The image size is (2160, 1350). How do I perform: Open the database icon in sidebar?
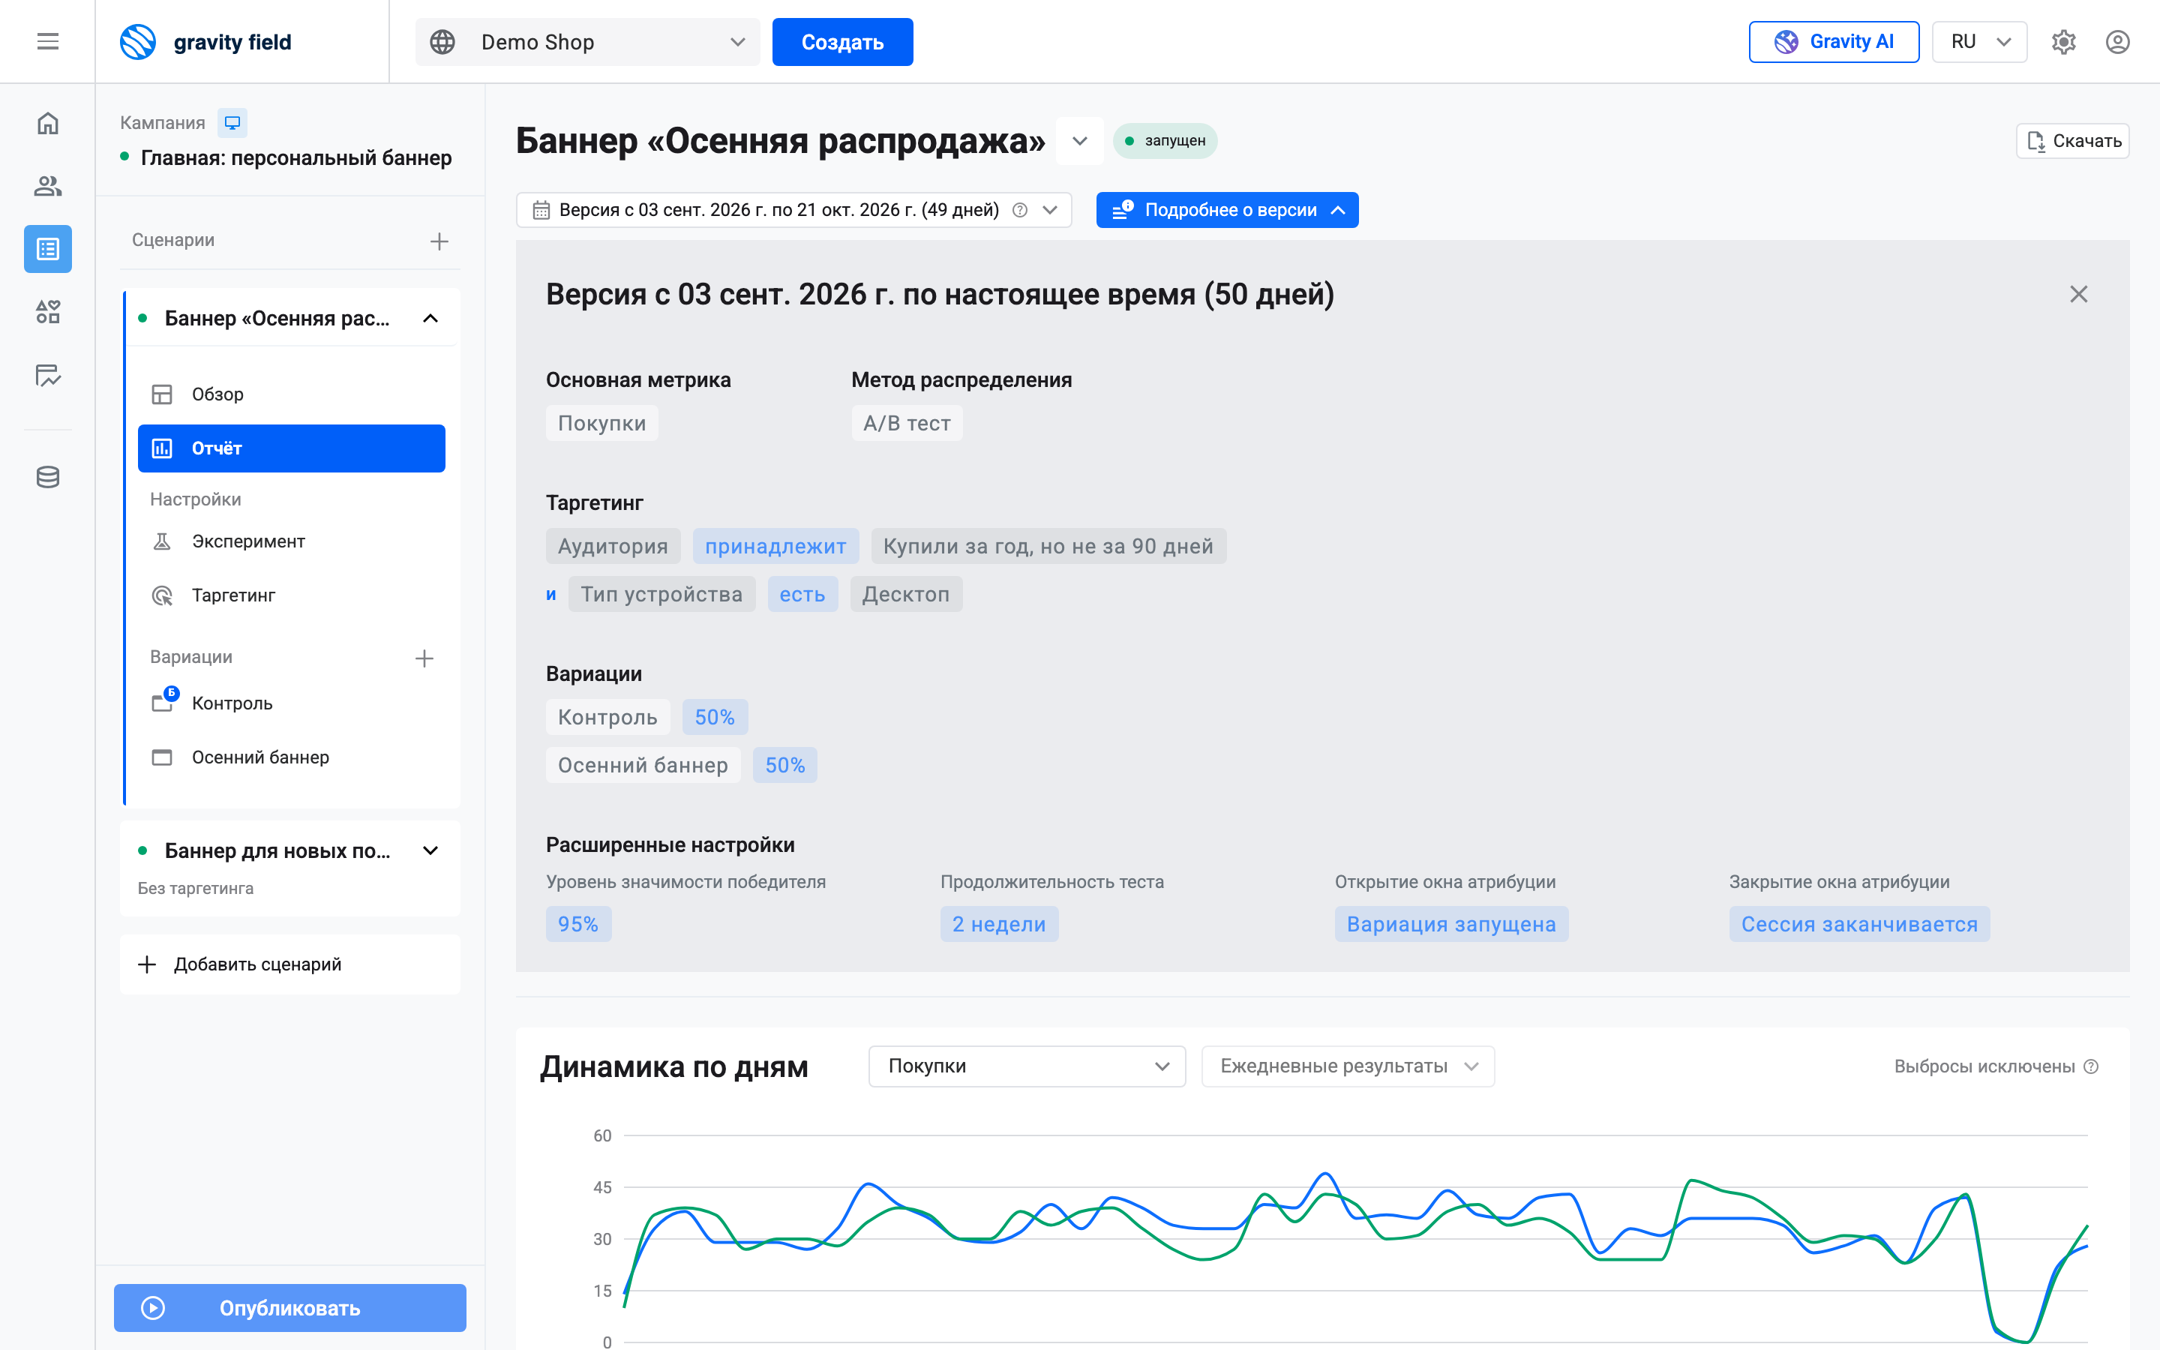(48, 477)
